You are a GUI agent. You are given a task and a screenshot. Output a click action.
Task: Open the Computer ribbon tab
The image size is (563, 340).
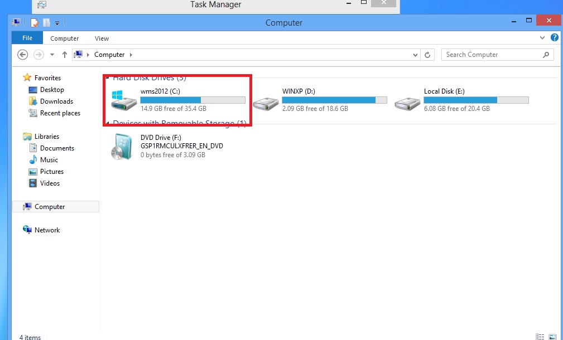click(64, 38)
